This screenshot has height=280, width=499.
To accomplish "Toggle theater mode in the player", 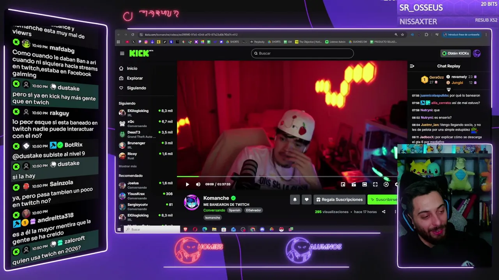I will point(365,184).
